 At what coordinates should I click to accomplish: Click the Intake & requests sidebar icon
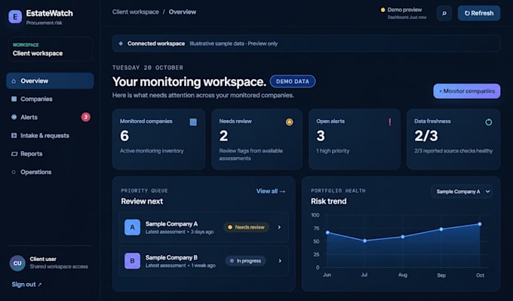click(x=14, y=135)
